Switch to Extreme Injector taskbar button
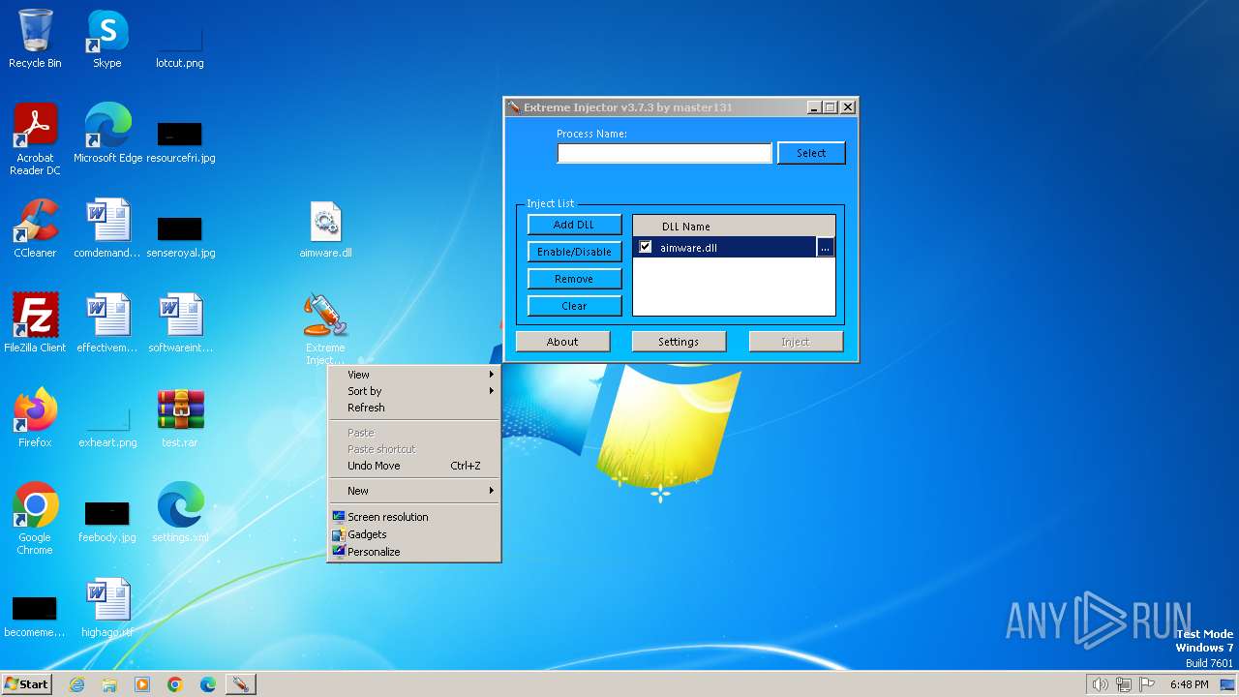Image resolution: width=1239 pixels, height=697 pixels. 240,684
